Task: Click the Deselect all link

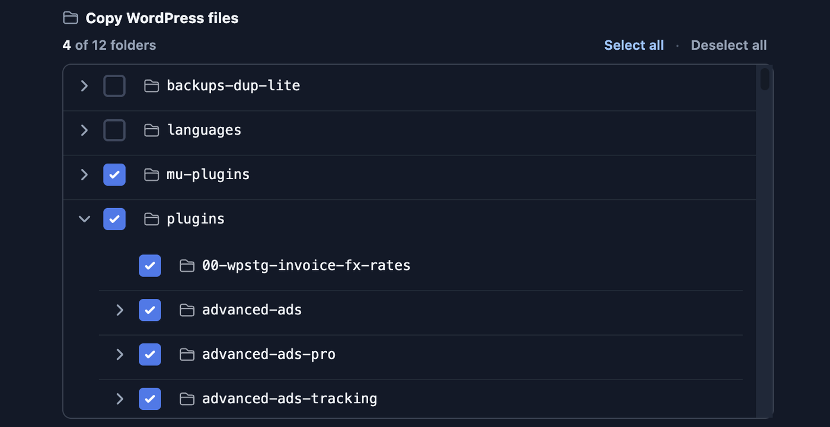Action: tap(729, 45)
